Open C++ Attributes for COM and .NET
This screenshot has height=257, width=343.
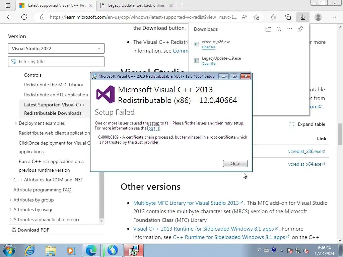[x=48, y=180]
